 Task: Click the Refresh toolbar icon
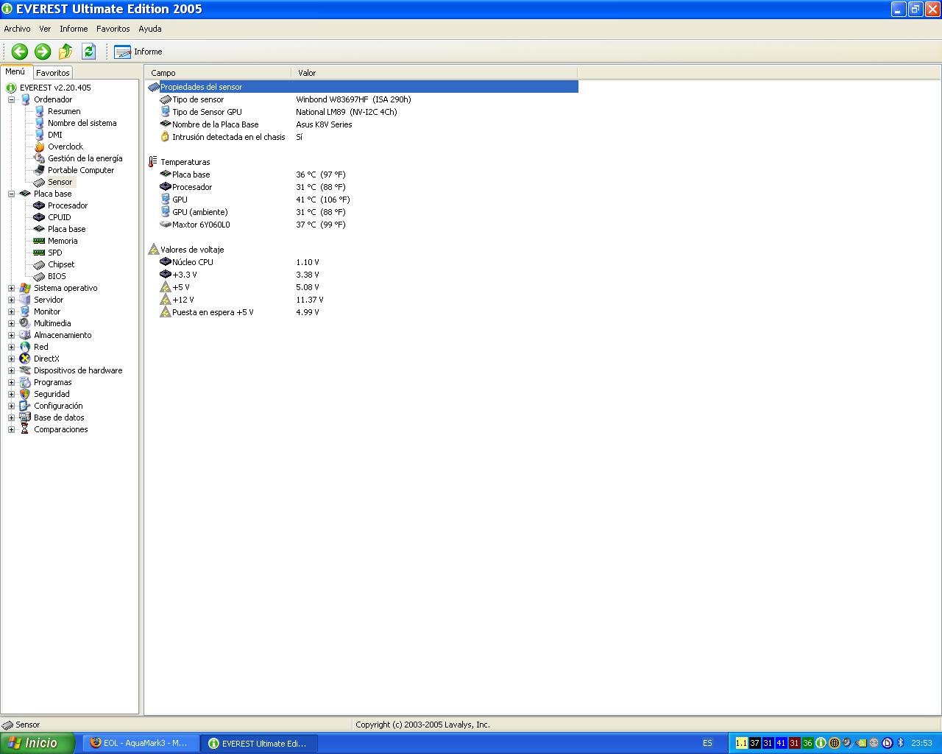[89, 52]
